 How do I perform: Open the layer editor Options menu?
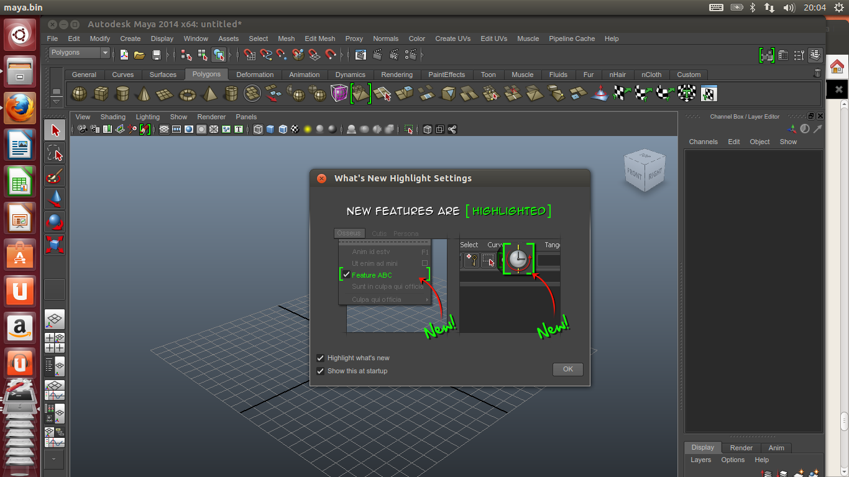pos(733,460)
